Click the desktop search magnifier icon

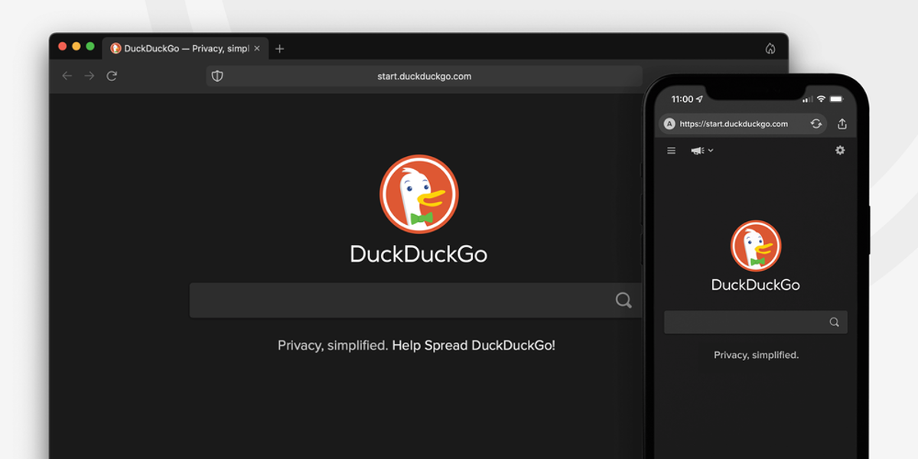point(623,300)
